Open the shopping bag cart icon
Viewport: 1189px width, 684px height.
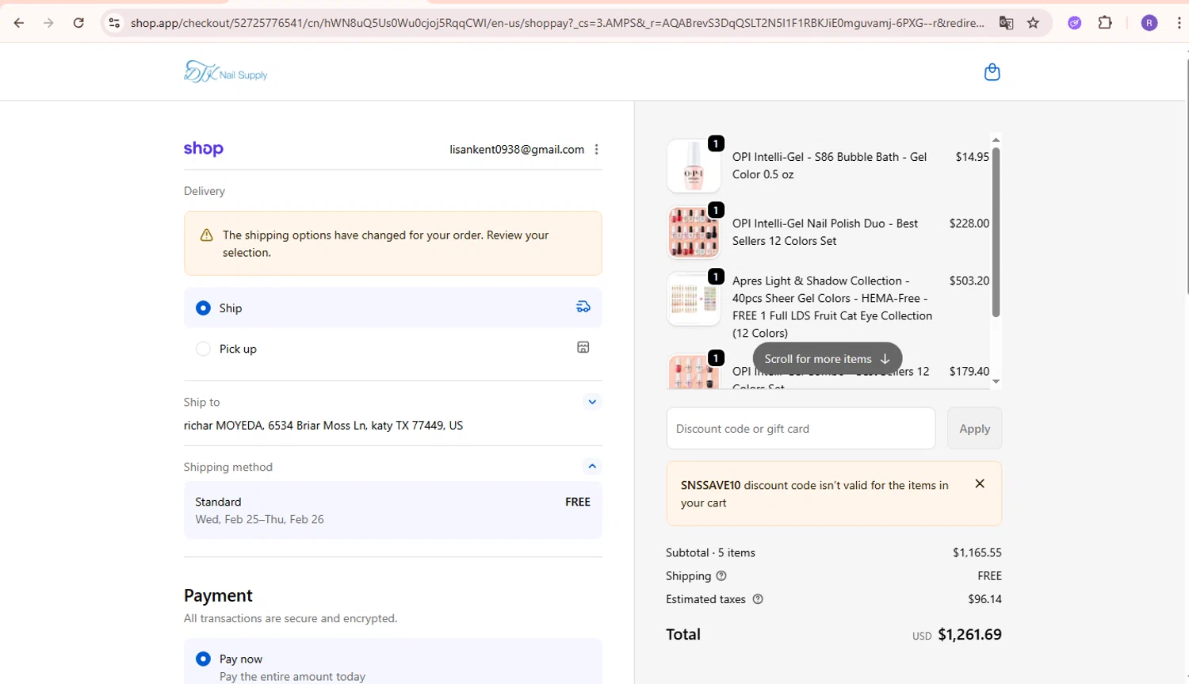tap(992, 72)
